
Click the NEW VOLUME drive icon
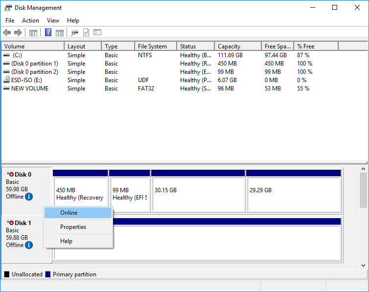point(6,89)
